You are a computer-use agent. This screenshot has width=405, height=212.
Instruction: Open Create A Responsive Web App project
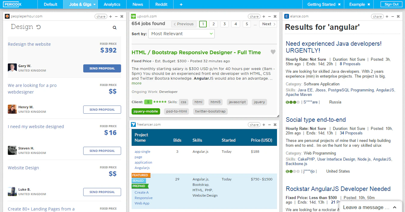[144, 198]
